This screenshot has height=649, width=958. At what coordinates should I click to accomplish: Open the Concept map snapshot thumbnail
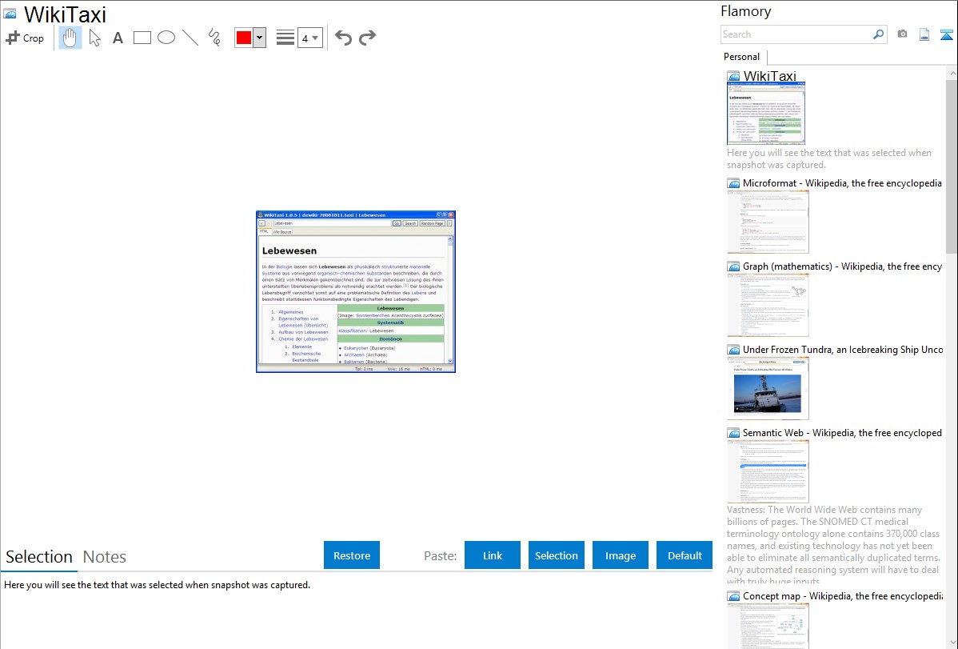768,626
